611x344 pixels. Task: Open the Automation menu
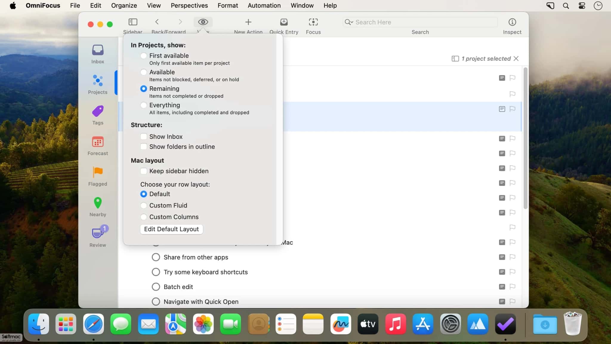click(264, 5)
